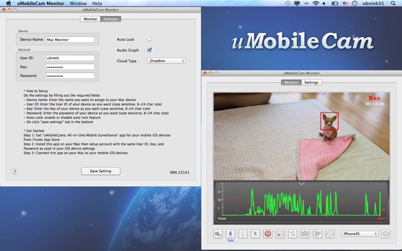The width and height of the screenshot is (402, 251).
Task: Click the clock icon in menu bar
Action: [355, 4]
